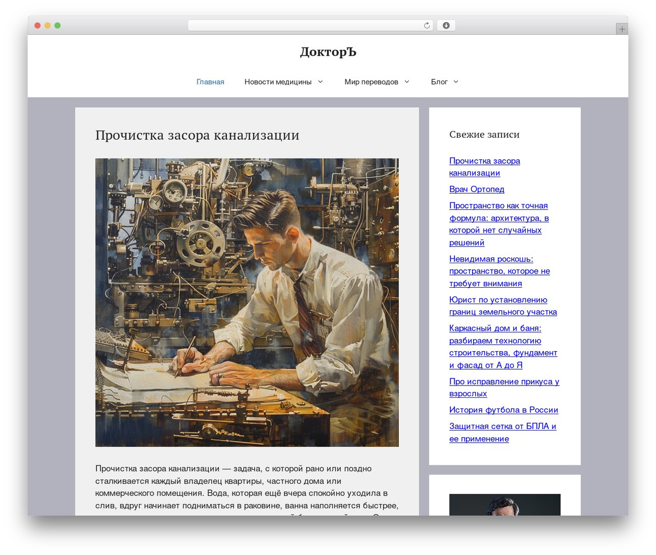Viewport: 656px width, 555px height.
Task: Click the browser address bar
Action: [310, 26]
